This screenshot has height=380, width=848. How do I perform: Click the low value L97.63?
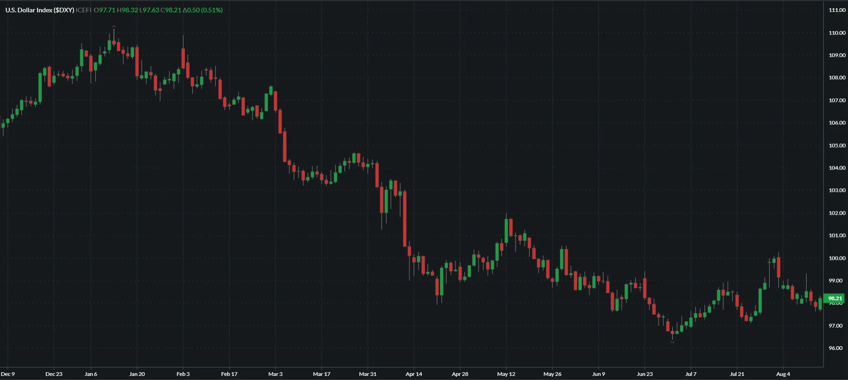[x=149, y=10]
